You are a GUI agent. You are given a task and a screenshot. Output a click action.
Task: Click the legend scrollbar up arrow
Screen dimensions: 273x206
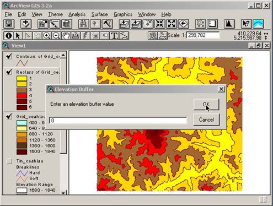click(63, 55)
